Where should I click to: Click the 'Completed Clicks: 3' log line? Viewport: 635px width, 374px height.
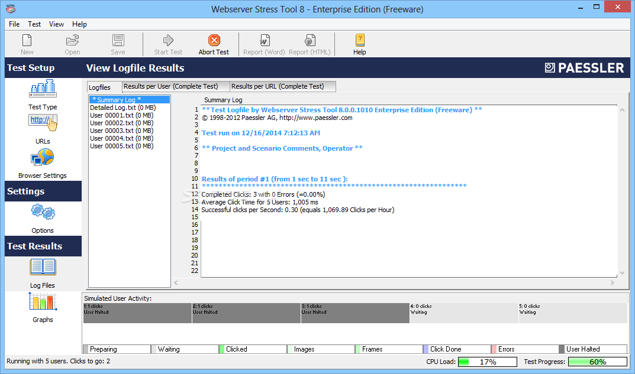coord(263,194)
